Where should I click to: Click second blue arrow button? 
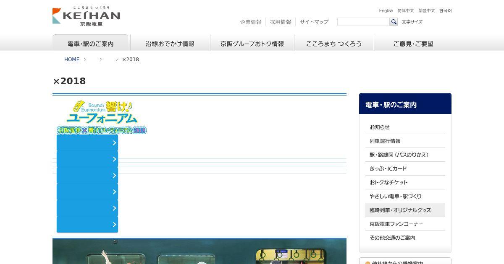(x=87, y=159)
